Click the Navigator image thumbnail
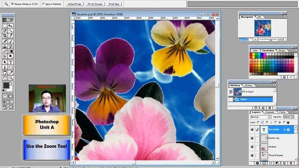This screenshot has height=168, width=299. pos(263,28)
